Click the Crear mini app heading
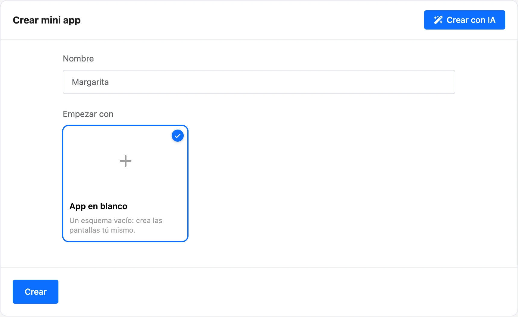The image size is (518, 317). click(47, 20)
